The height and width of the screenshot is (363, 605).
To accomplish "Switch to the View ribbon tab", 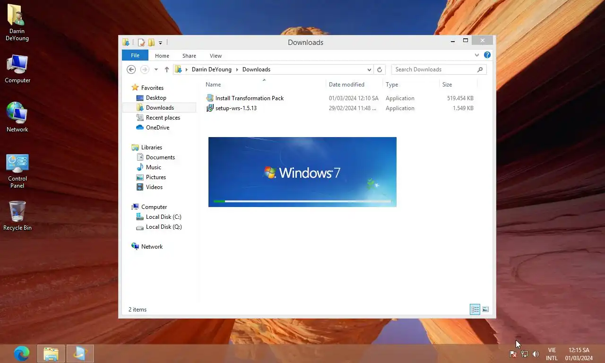I will click(x=216, y=56).
